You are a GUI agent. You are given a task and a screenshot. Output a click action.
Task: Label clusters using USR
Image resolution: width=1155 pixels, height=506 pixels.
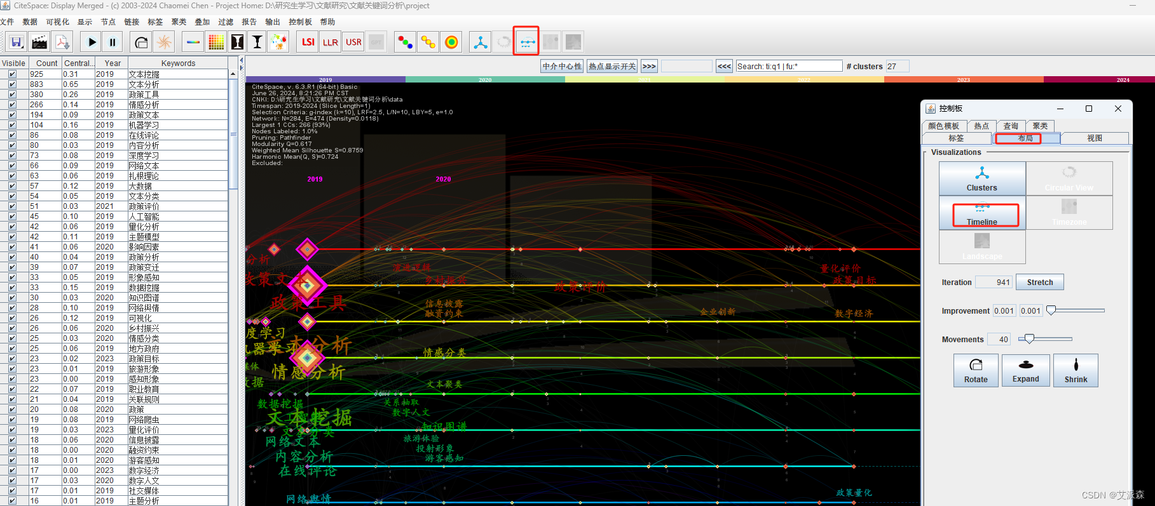[x=353, y=43]
